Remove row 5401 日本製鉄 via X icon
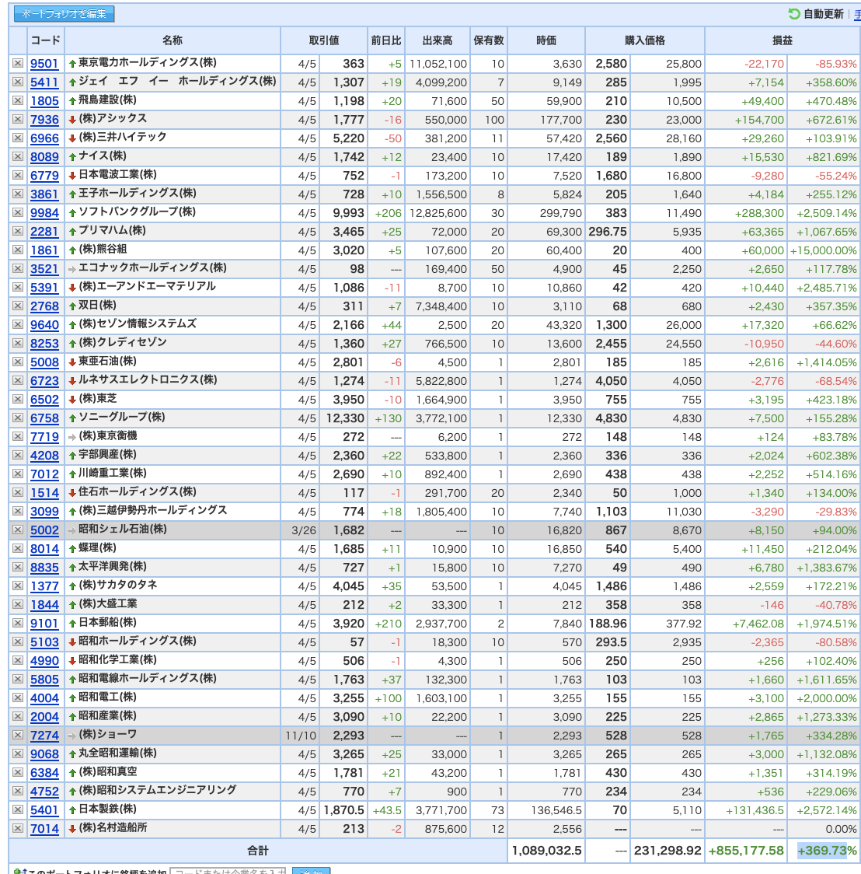 18,810
